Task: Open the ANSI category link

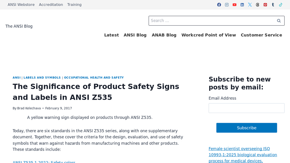Action: [x=16, y=78]
